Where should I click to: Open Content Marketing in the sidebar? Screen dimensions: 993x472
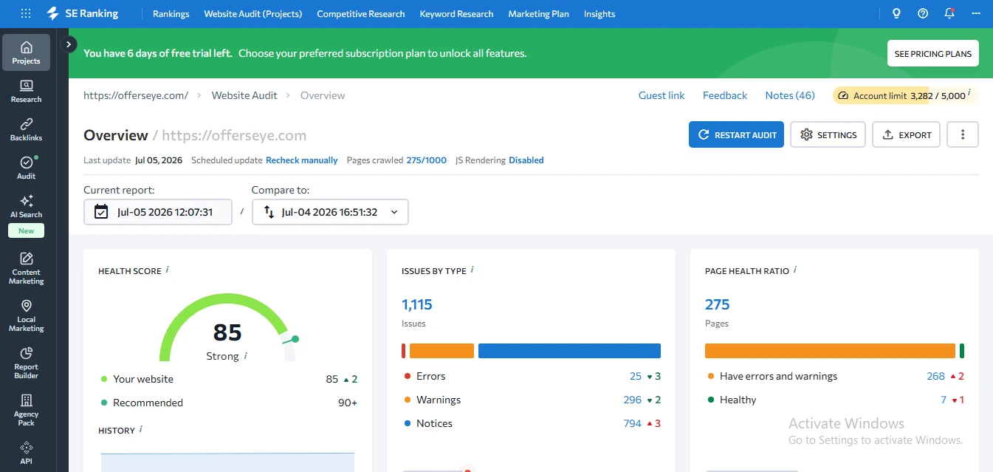pos(27,268)
